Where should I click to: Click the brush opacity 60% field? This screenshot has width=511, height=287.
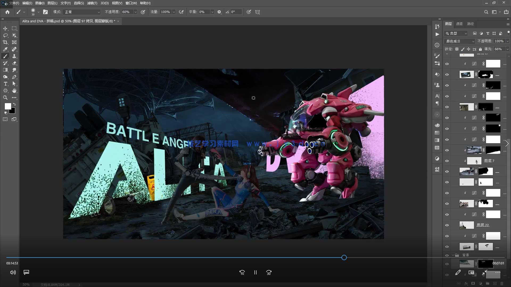click(x=127, y=12)
